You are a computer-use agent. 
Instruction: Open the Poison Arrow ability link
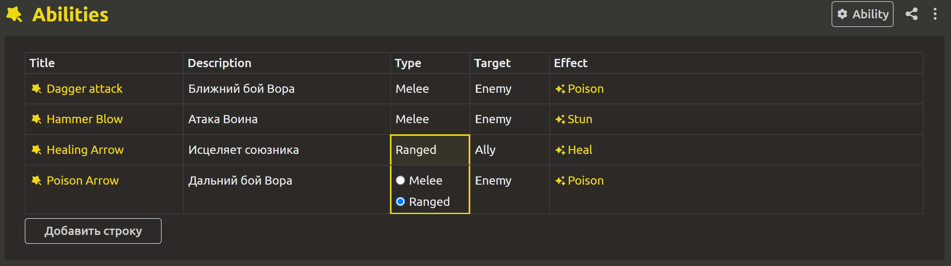83,180
